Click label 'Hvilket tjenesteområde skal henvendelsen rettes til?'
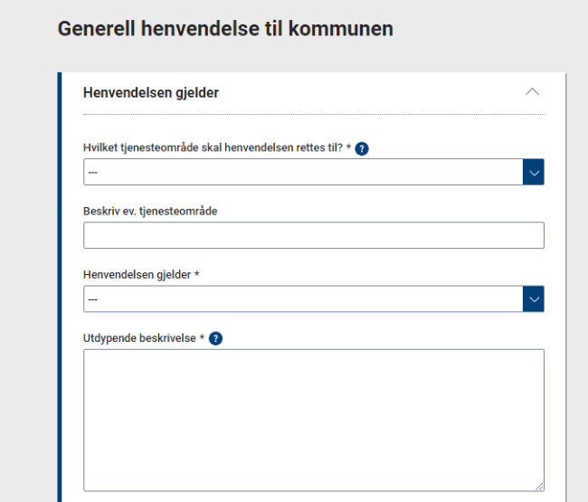 tap(213, 147)
